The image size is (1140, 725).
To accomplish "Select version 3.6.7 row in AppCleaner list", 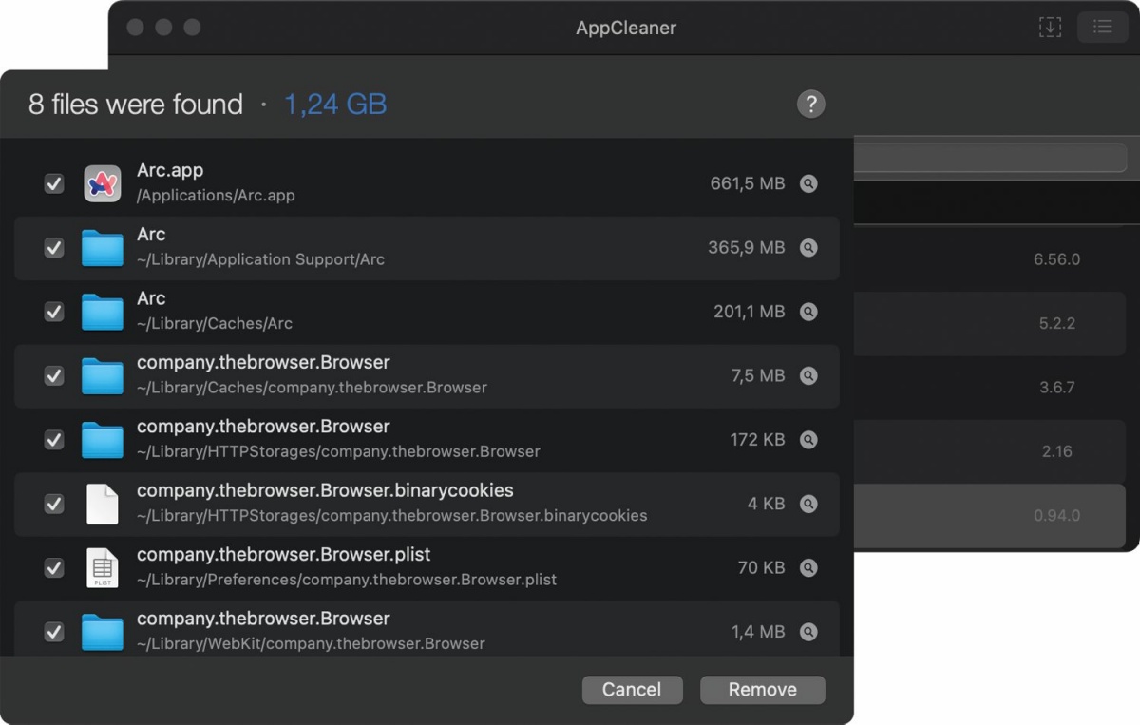I will [990, 388].
